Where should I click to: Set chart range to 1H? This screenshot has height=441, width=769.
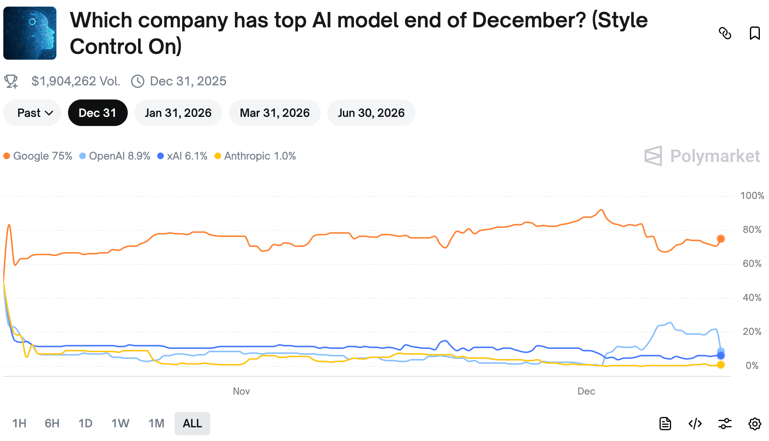click(x=19, y=424)
